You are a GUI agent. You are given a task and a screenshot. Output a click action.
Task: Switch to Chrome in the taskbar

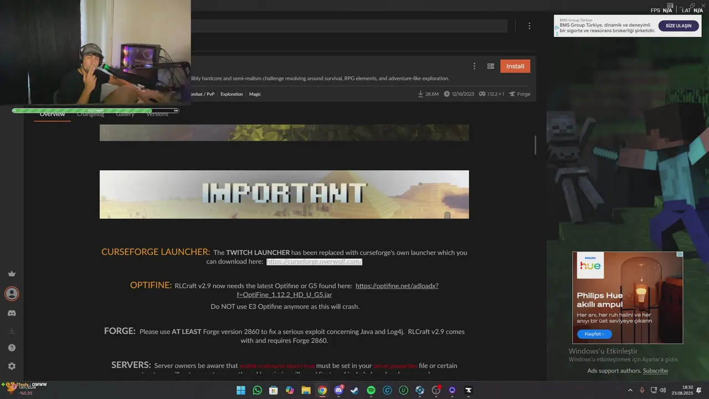tap(322, 391)
